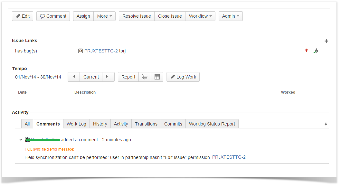
Task: Toggle activity sort order arrow
Action: [326, 124]
